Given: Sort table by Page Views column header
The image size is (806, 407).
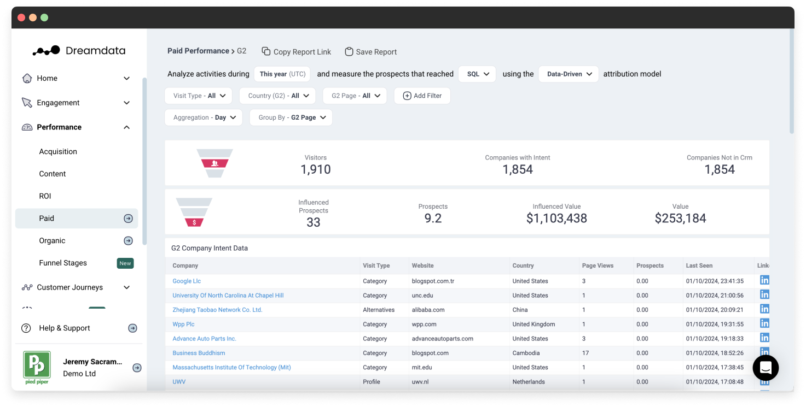Looking at the screenshot, I should click(598, 266).
